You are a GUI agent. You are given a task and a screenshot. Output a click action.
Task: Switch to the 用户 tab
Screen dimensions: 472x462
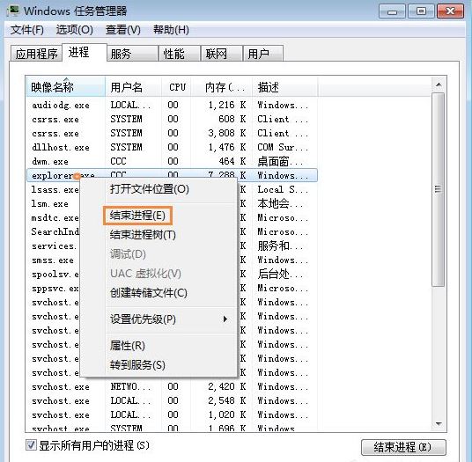coord(262,54)
